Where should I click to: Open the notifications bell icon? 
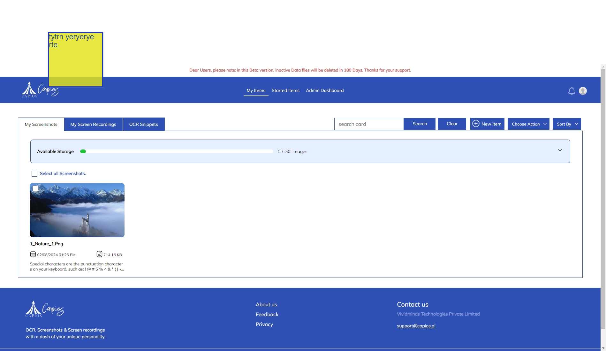(572, 91)
